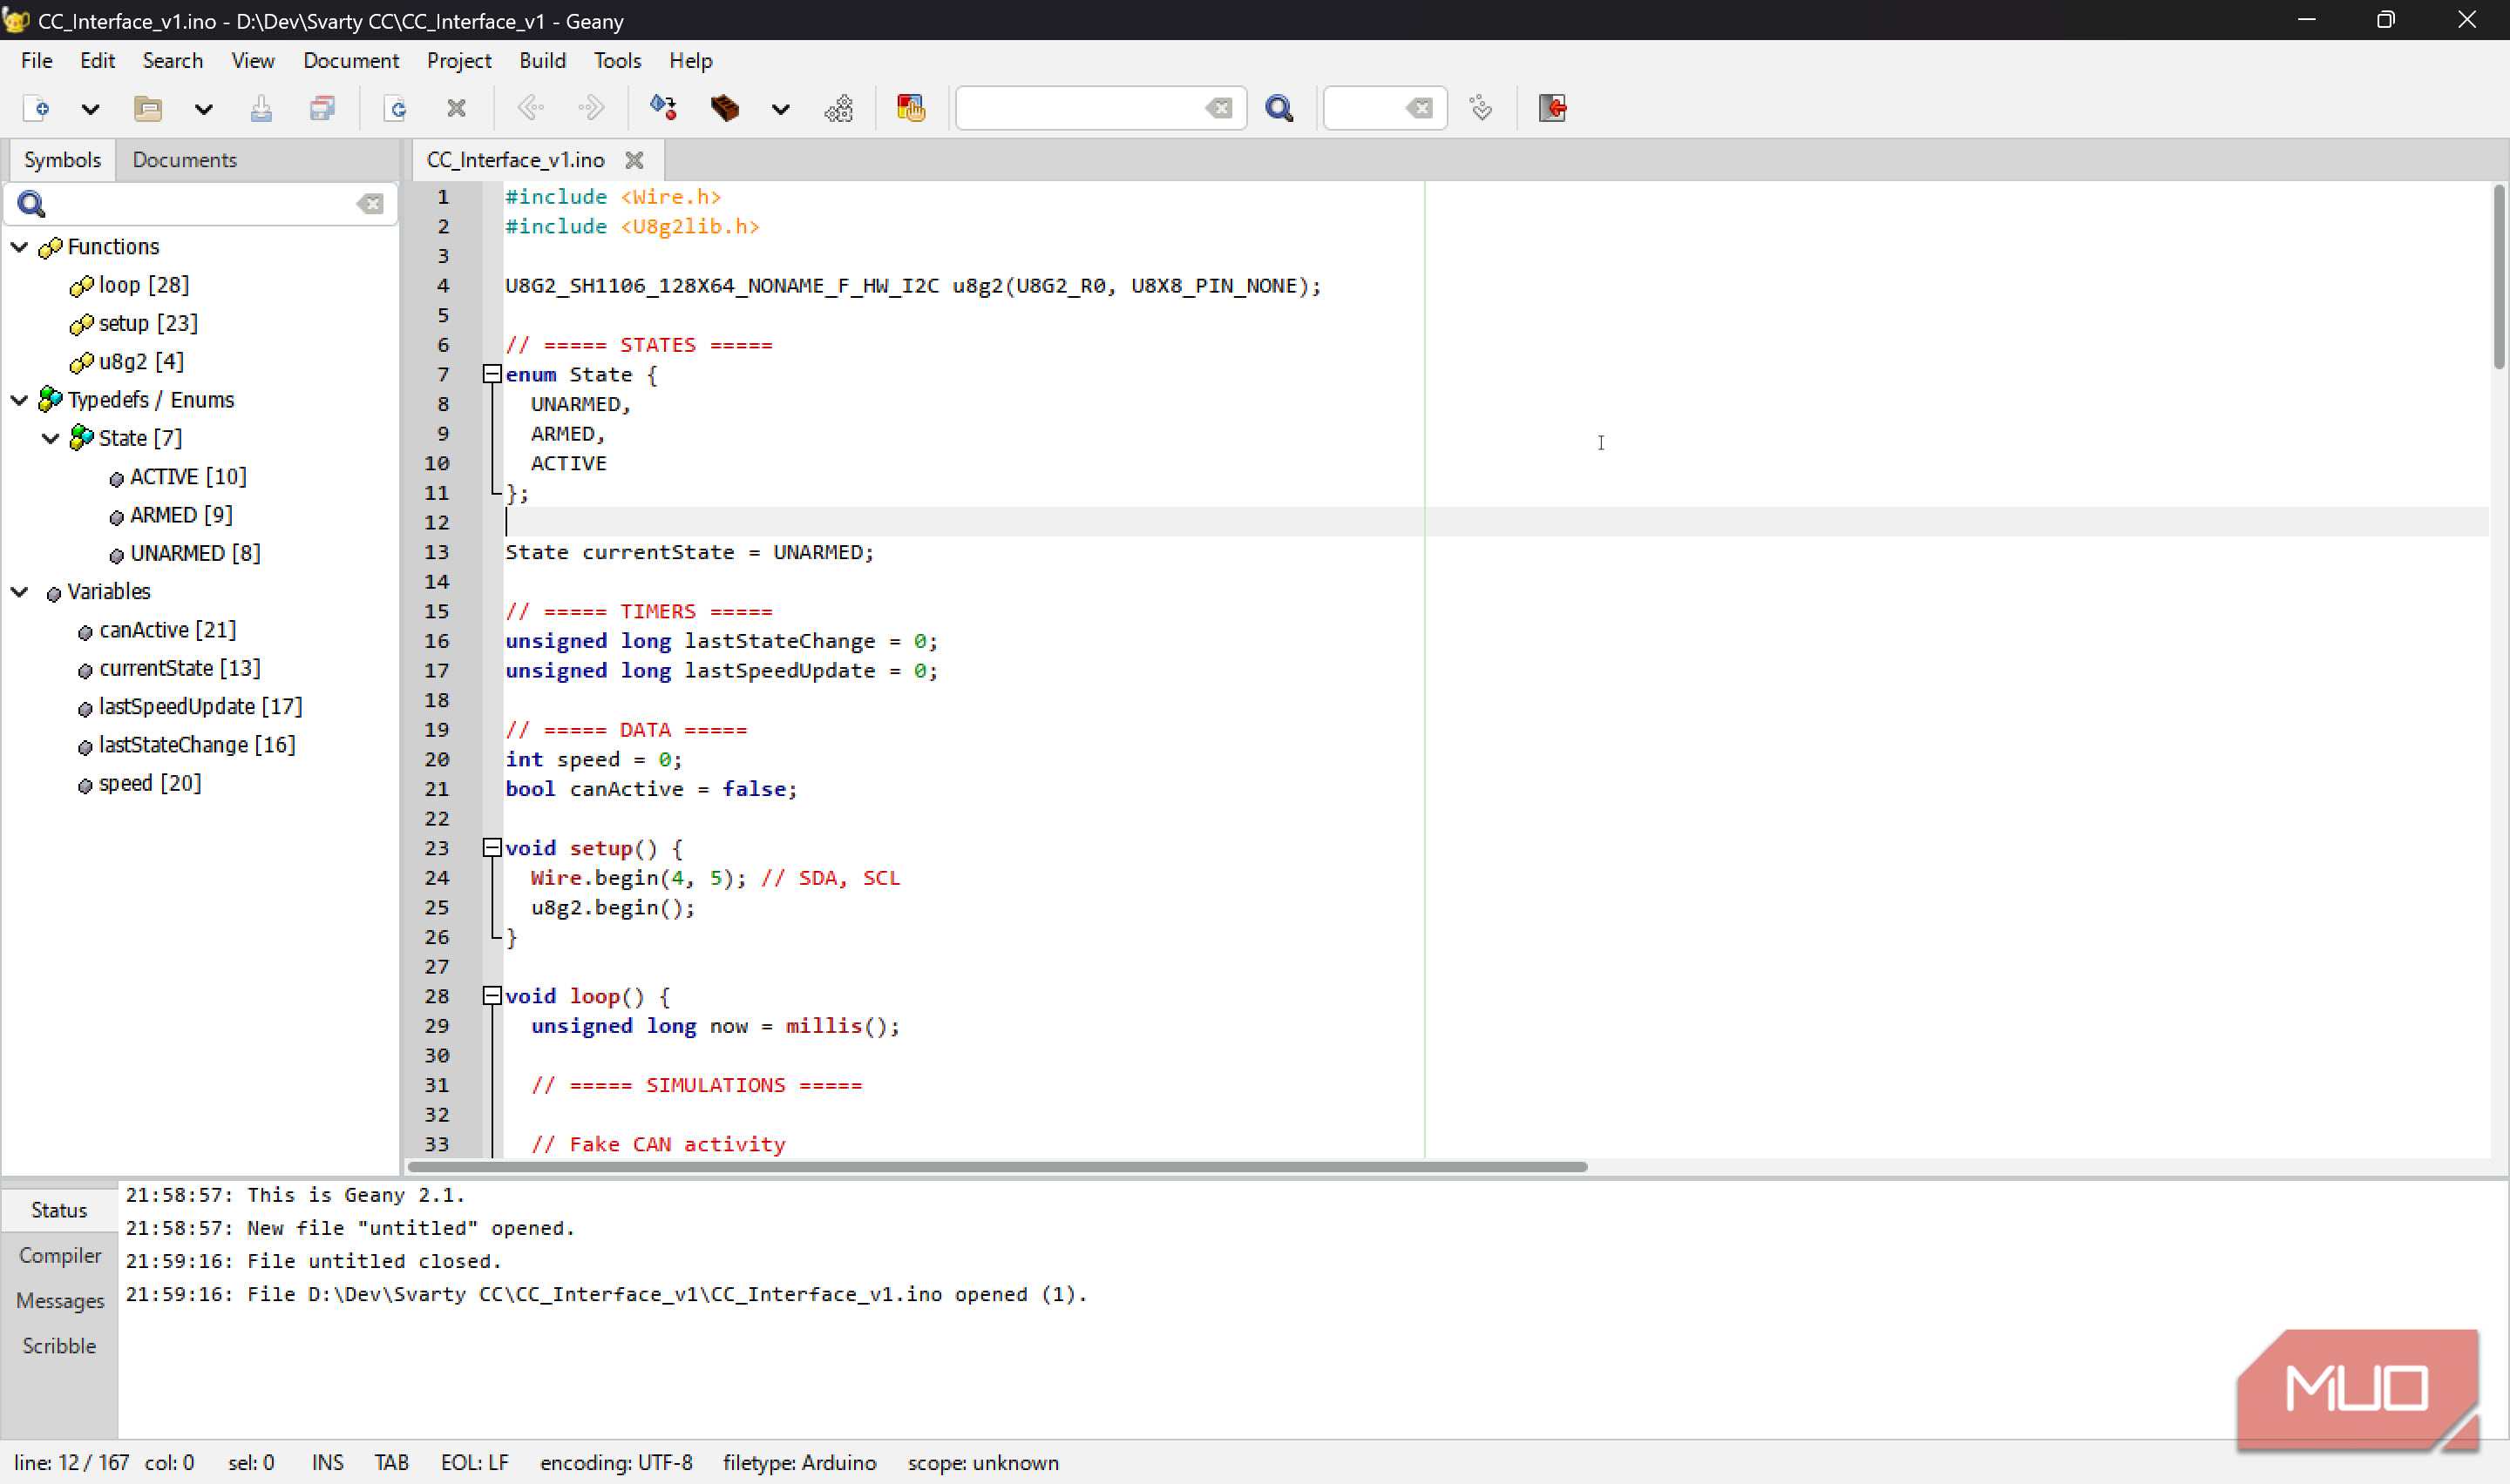Close the CC_Interface_v1.ino tab with its X

click(634, 160)
